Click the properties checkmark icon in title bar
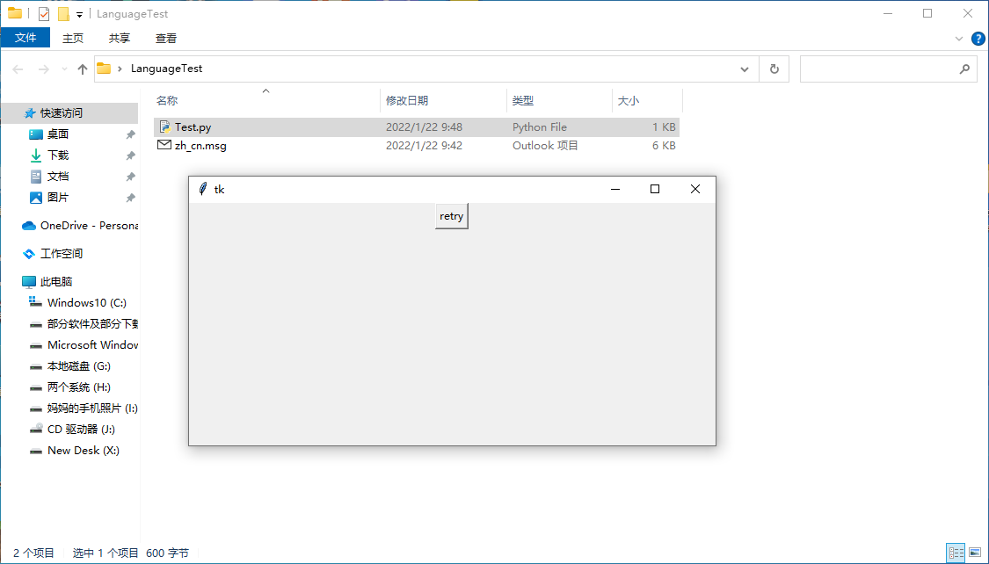Screen dimensions: 989x564 click(x=44, y=14)
